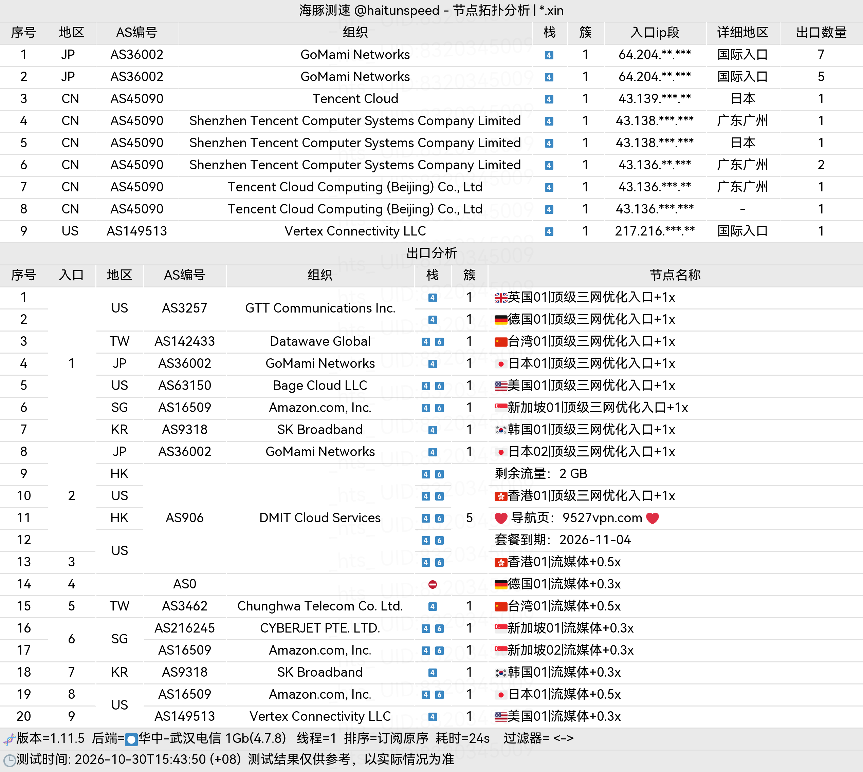Select the 套餐到期：2026-11-04 text
The width and height of the screenshot is (863, 772).
(563, 540)
